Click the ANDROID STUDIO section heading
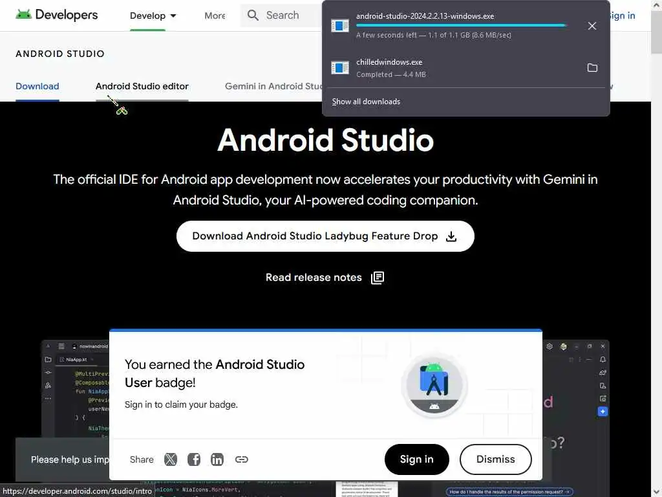Viewport: 662px width, 497px height. pyautogui.click(x=60, y=54)
